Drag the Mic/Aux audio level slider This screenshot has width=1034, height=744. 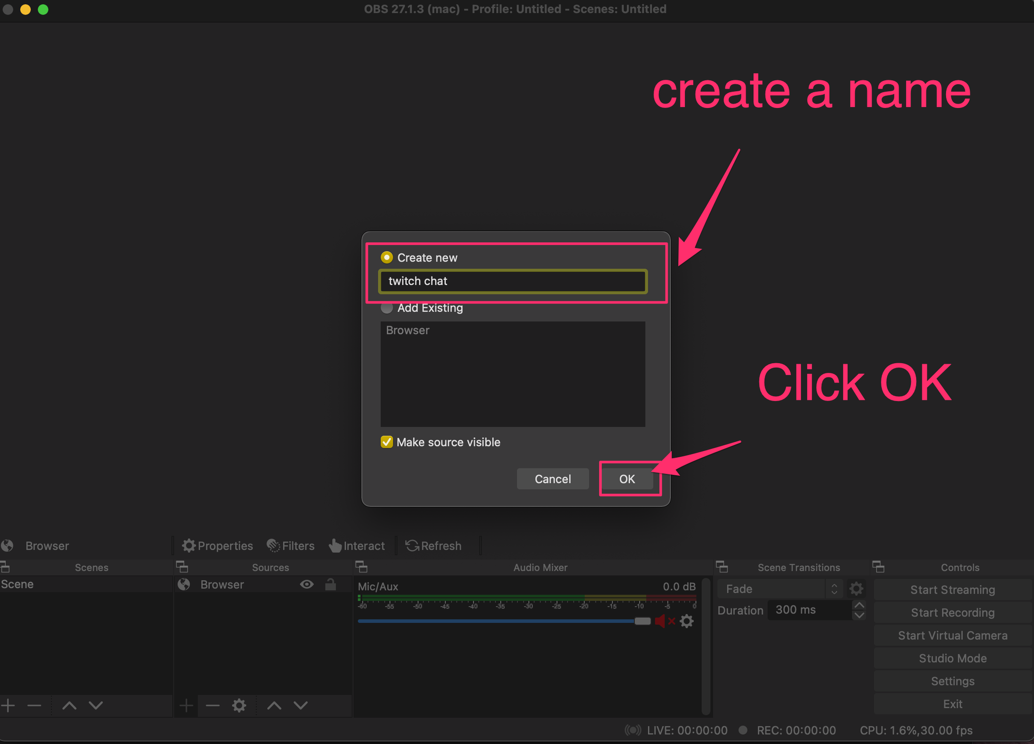click(x=642, y=623)
